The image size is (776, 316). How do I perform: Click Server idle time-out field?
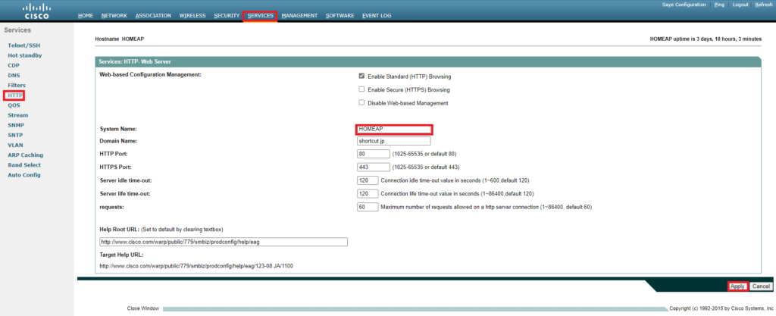[368, 180]
